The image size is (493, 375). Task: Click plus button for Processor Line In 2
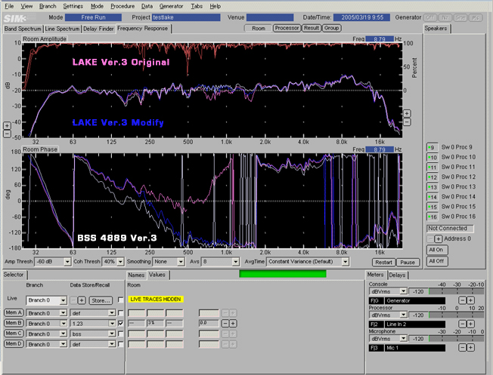tap(470, 324)
